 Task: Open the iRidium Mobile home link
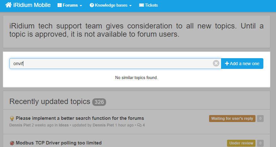pyautogui.click(x=28, y=5)
